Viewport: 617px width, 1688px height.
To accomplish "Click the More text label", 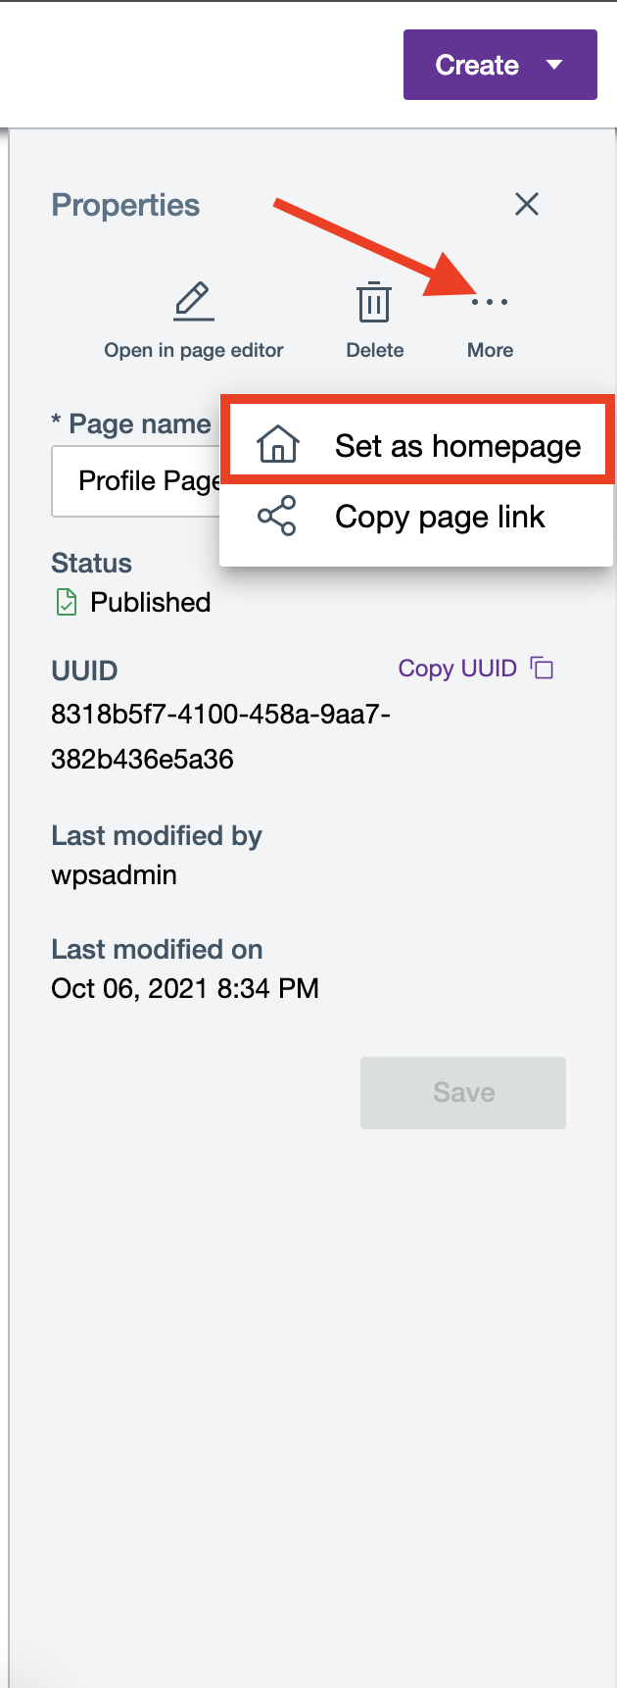I will pyautogui.click(x=490, y=350).
